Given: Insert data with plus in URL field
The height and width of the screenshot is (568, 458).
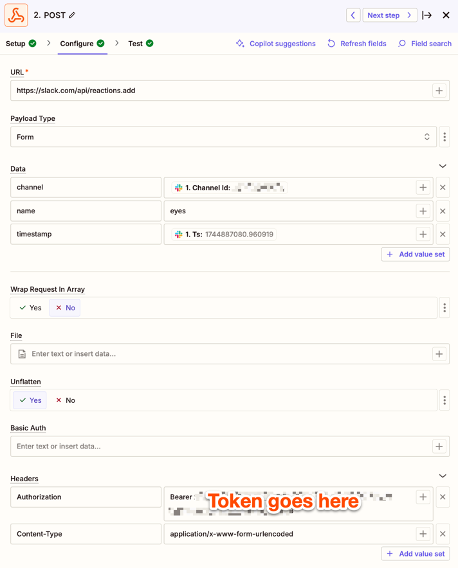Looking at the screenshot, I should [439, 91].
